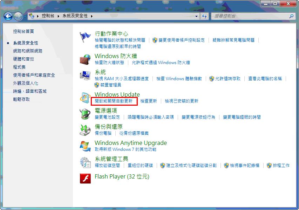
Task: Select 使用者帳戶和家庭安全 in sidebar
Action: click(34, 75)
